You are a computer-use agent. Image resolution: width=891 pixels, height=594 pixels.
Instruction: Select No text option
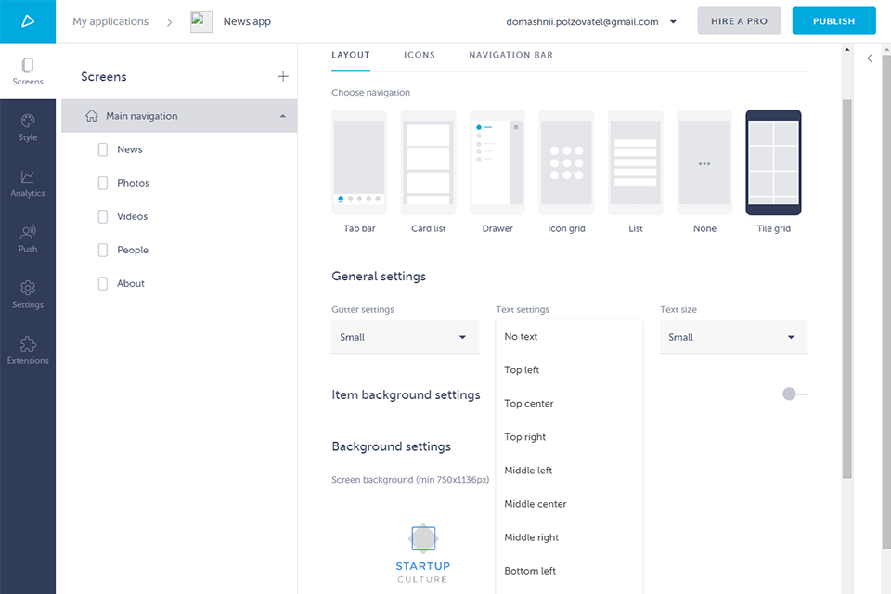click(x=569, y=337)
